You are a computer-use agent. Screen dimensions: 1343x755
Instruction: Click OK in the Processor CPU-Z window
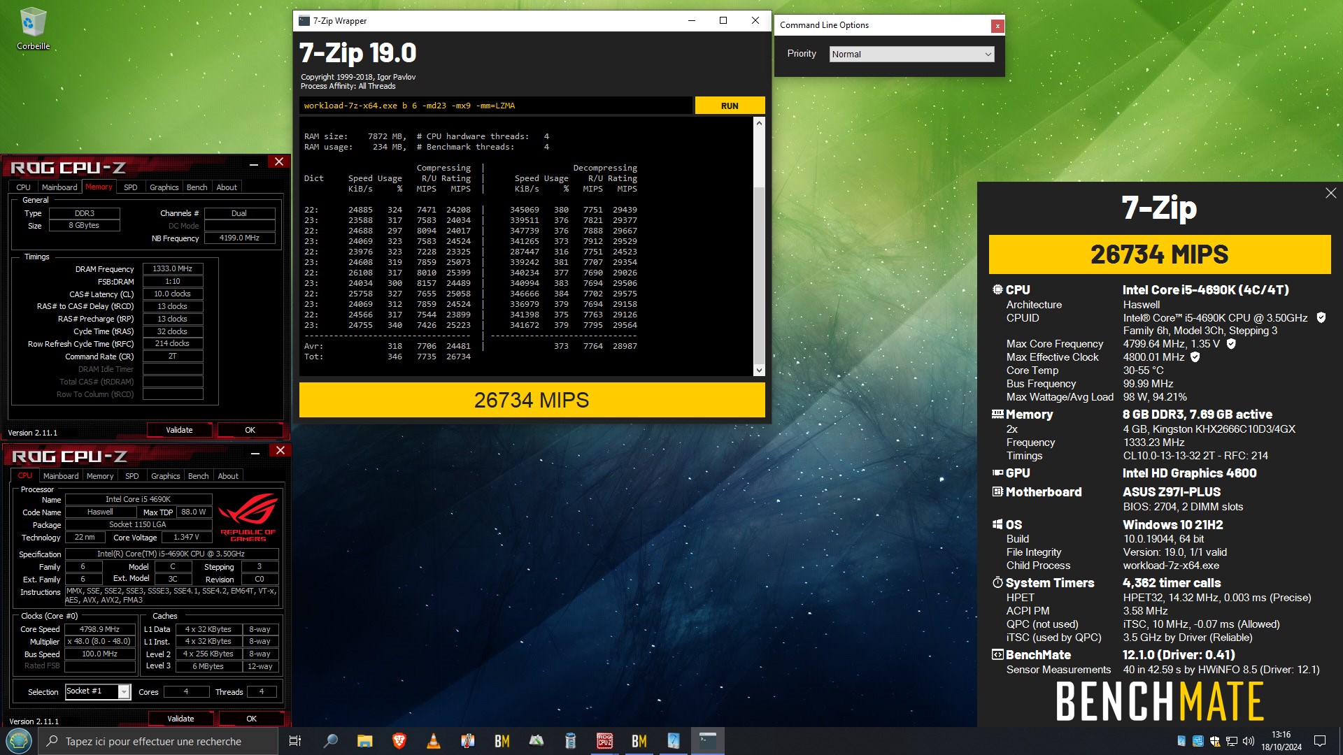[252, 719]
